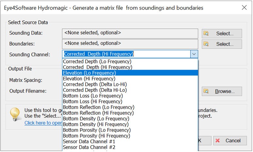Click folder icon on Browse button
Viewport: 253px width, 152px height.
206,91
